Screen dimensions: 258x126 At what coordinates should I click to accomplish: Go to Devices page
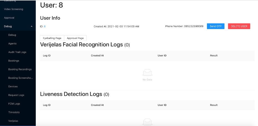pos(13,86)
